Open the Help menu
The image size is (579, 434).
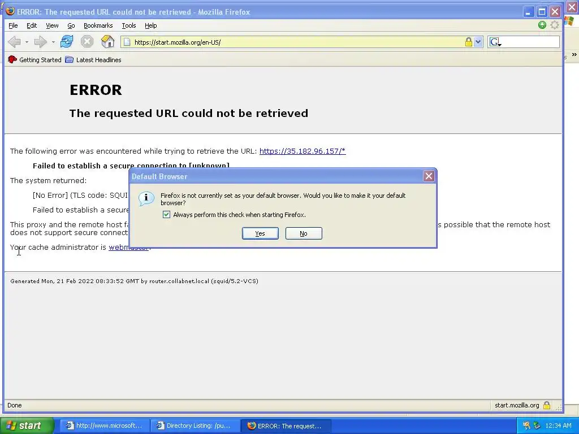pyautogui.click(x=150, y=25)
